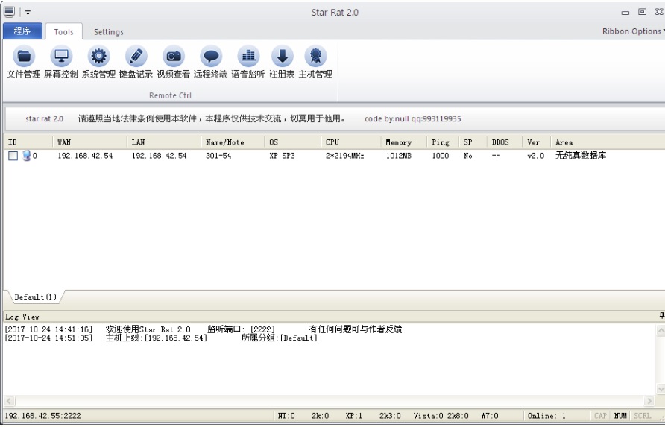Viewport: 665px width, 427px height.
Task: Switch to the Tools tab
Action: pyautogui.click(x=63, y=32)
